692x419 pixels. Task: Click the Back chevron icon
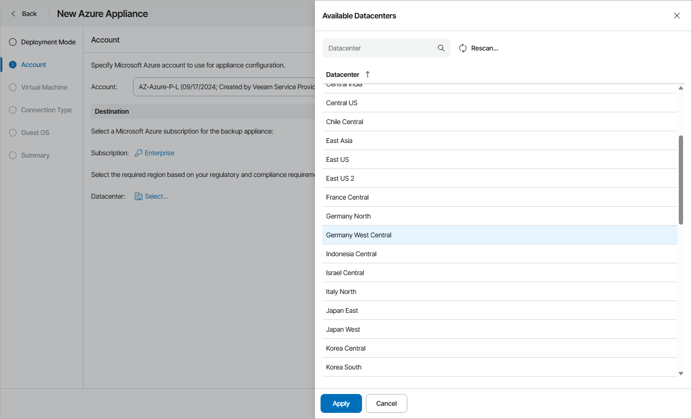click(12, 13)
